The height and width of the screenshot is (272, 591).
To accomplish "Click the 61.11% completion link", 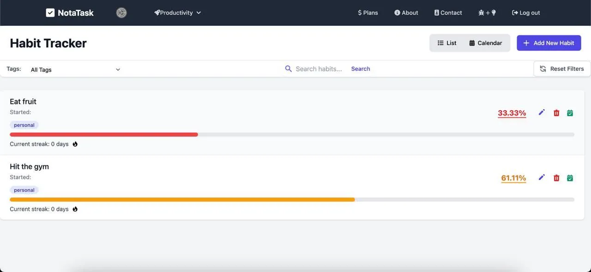I will pos(513,178).
